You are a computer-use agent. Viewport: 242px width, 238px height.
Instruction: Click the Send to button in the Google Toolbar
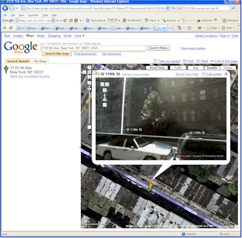point(204,20)
